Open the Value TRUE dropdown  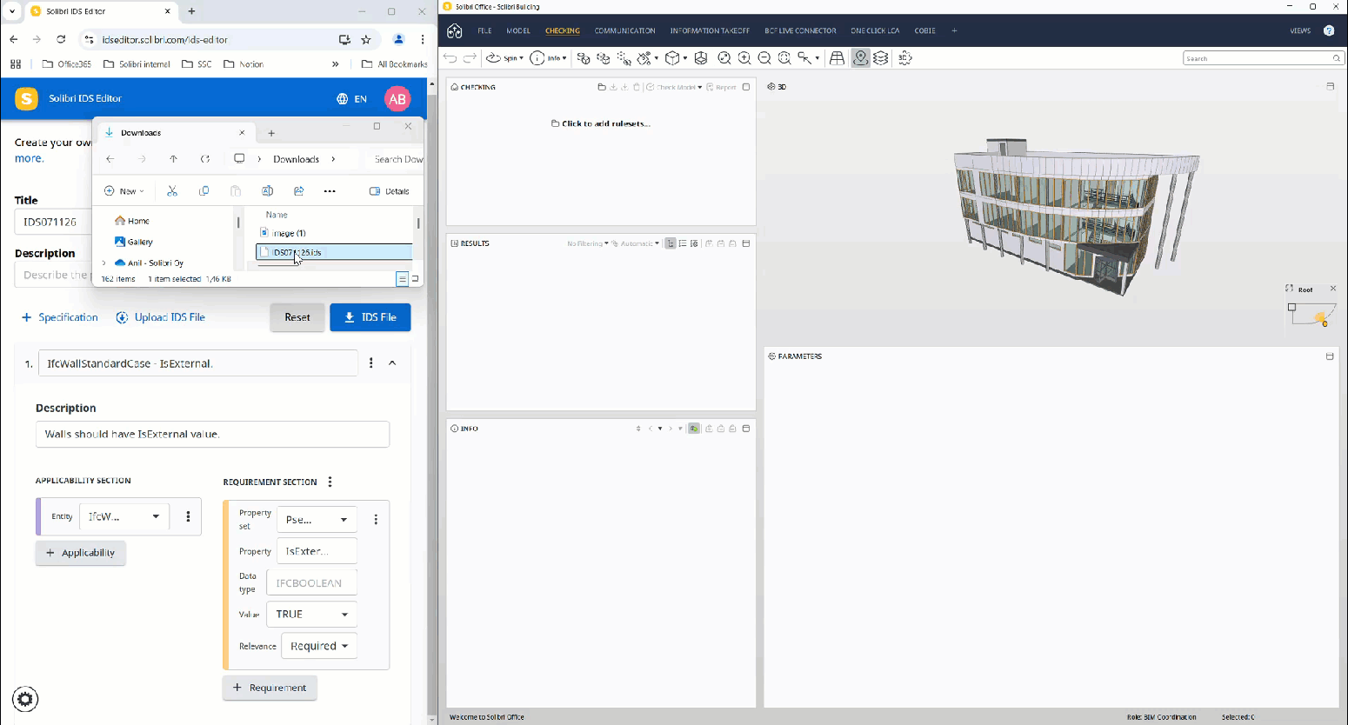coord(311,615)
